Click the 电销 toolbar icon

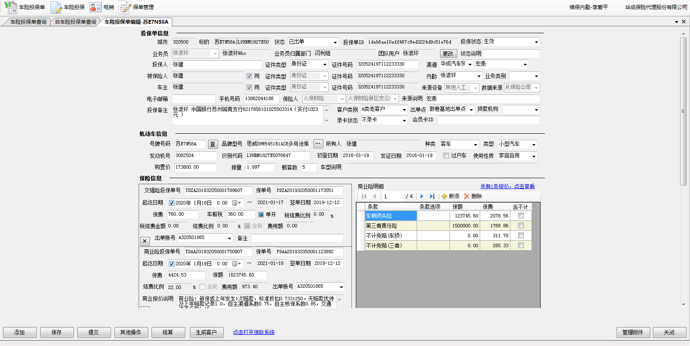(x=102, y=7)
